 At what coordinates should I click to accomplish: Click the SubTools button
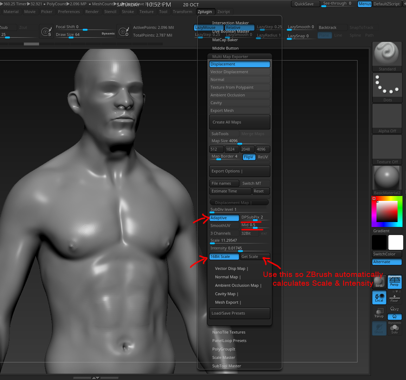[224, 134]
